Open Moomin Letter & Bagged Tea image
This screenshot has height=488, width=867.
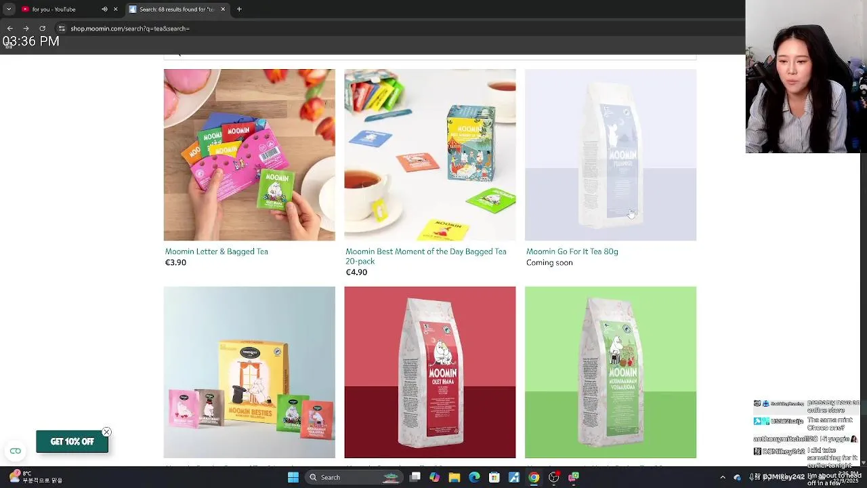tap(249, 155)
